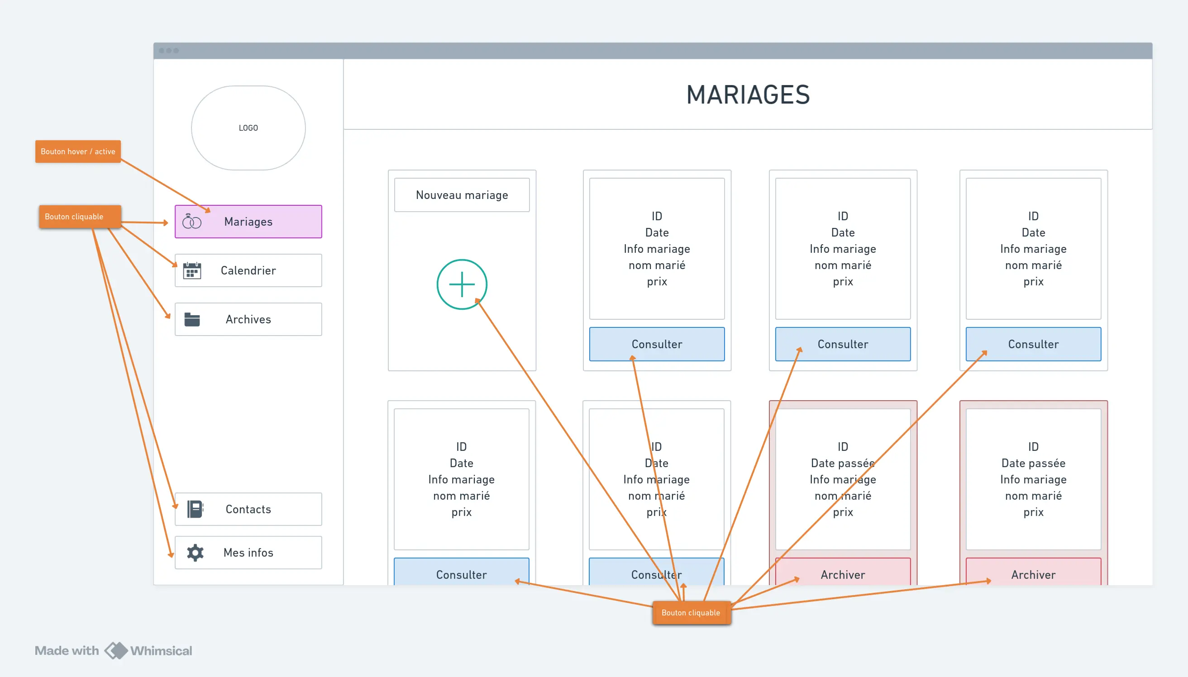Click the green plus icon to add a mariage
This screenshot has width=1188, height=677.
[x=461, y=284]
